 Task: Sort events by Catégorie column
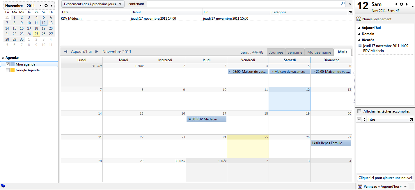click(x=309, y=12)
